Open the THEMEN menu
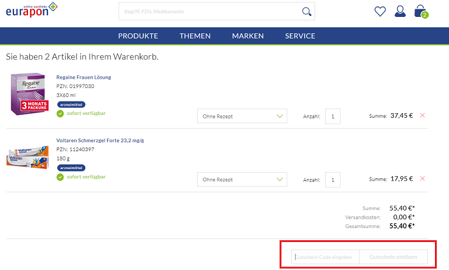Image resolution: width=449 pixels, height=270 pixels. [x=195, y=36]
